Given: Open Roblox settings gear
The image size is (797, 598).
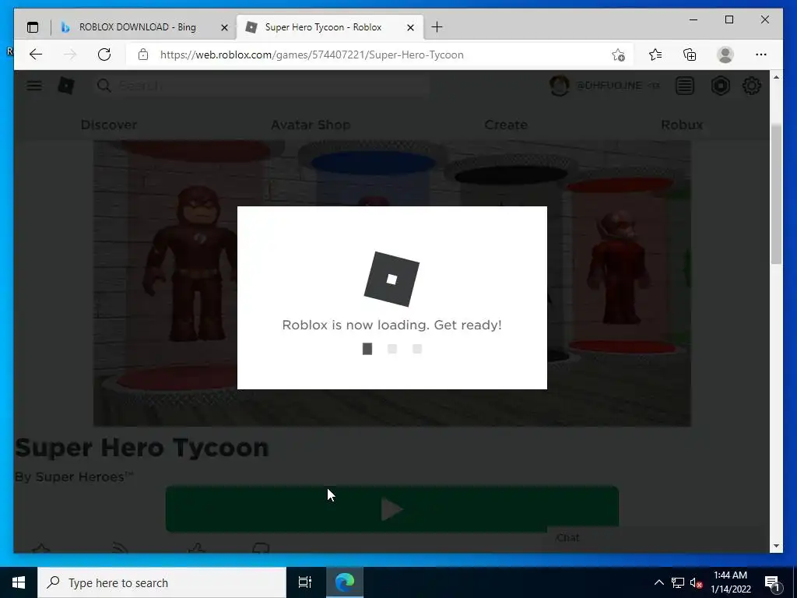Looking at the screenshot, I should pos(752,86).
